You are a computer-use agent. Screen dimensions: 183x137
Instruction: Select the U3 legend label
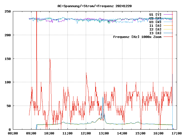click(155, 22)
